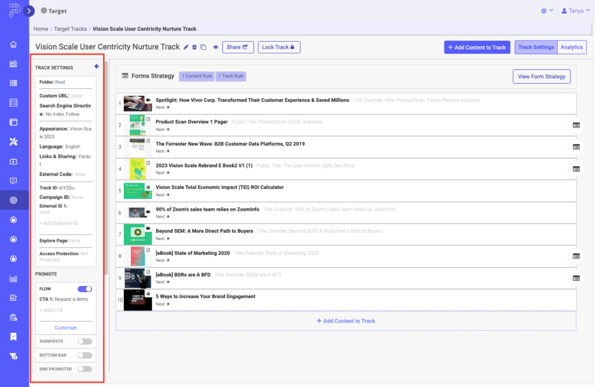The height and width of the screenshot is (387, 595).
Task: Enable the Signposts toggle
Action: click(x=85, y=341)
